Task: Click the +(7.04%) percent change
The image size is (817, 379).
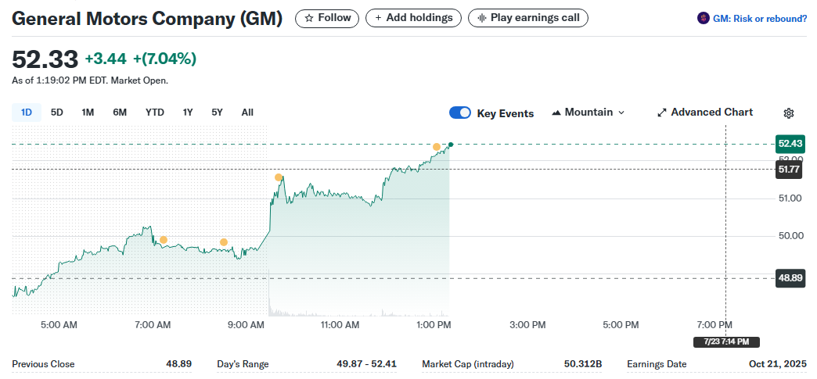Action: point(164,59)
